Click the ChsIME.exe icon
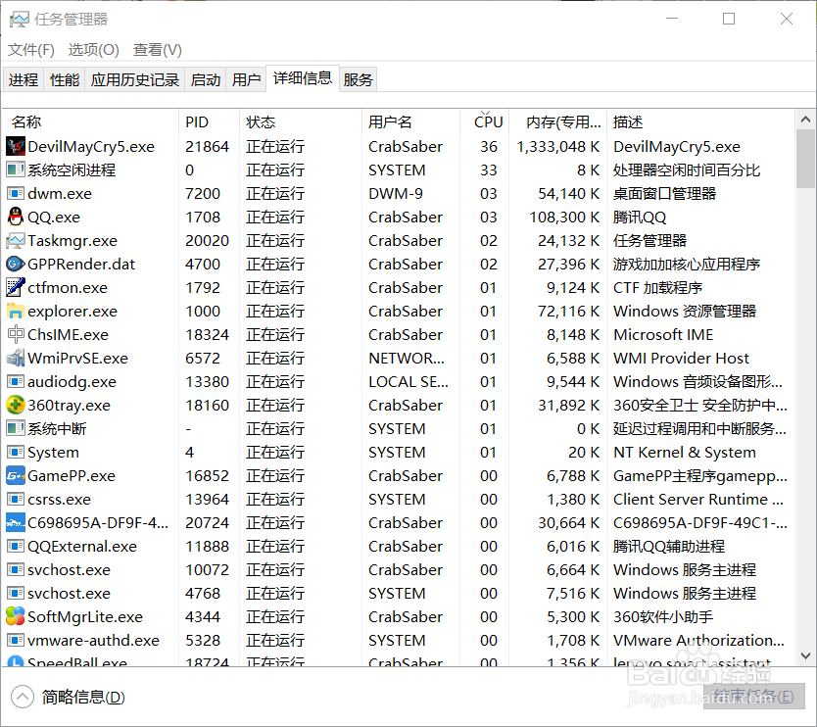Image resolution: width=817 pixels, height=727 pixels. click(x=15, y=334)
